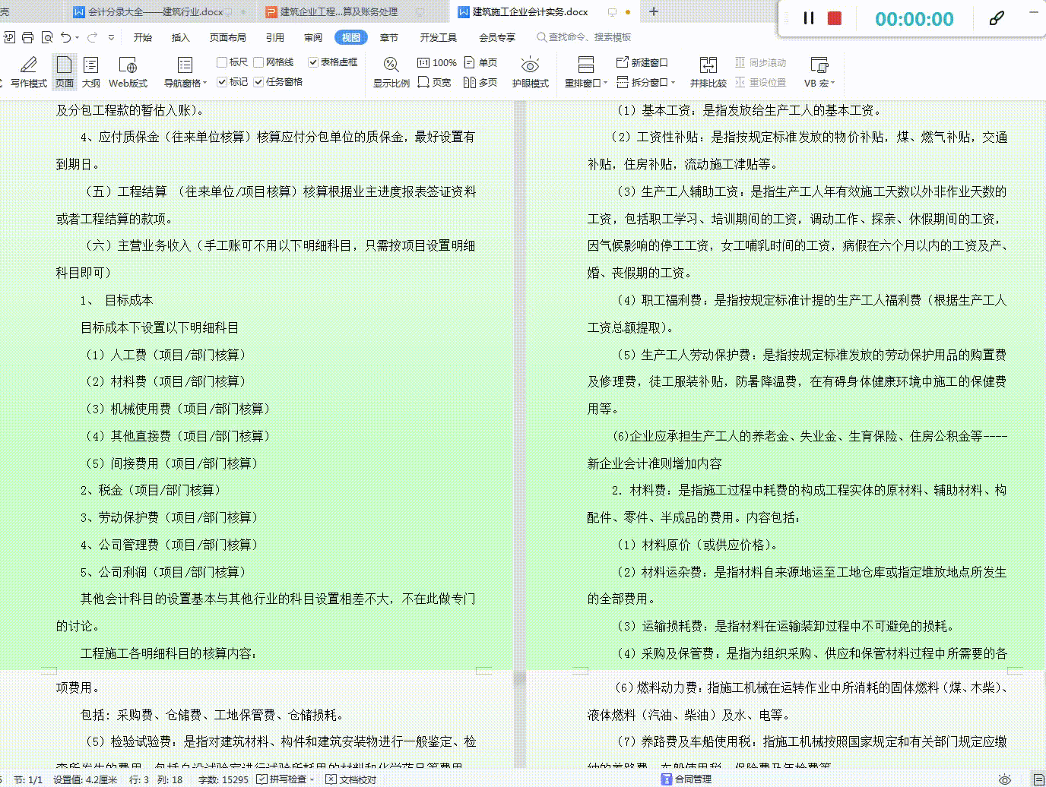
Task: Open the 显示比例 zoom dialog
Action: [391, 72]
